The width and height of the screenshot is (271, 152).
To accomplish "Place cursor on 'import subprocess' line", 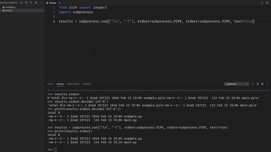I will click(76, 12).
